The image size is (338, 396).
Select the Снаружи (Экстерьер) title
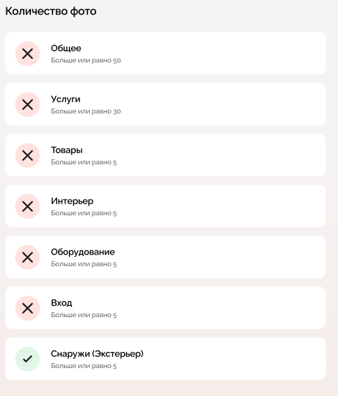97,354
